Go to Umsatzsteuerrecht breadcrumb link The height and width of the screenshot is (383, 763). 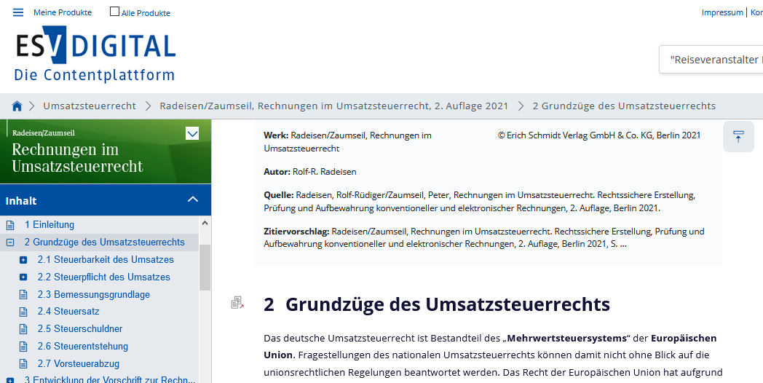pos(90,106)
